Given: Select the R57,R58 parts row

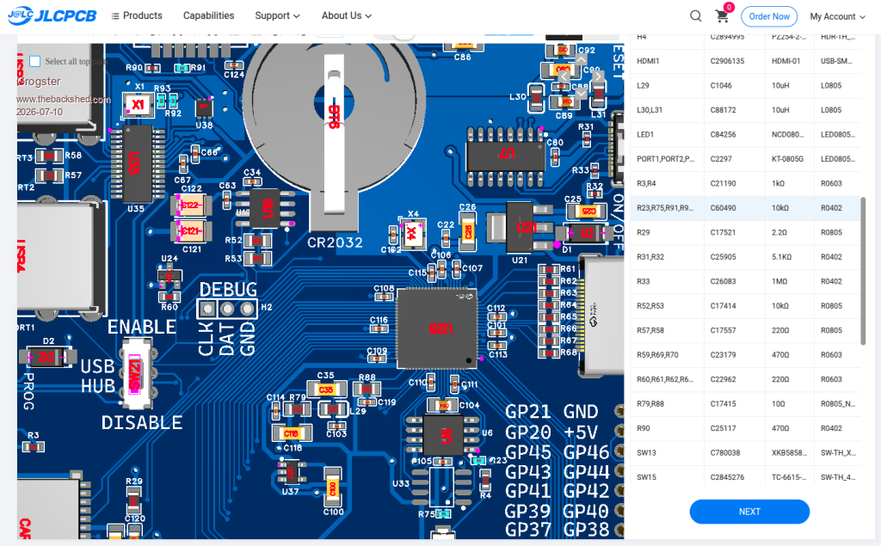Looking at the screenshot, I should (746, 330).
